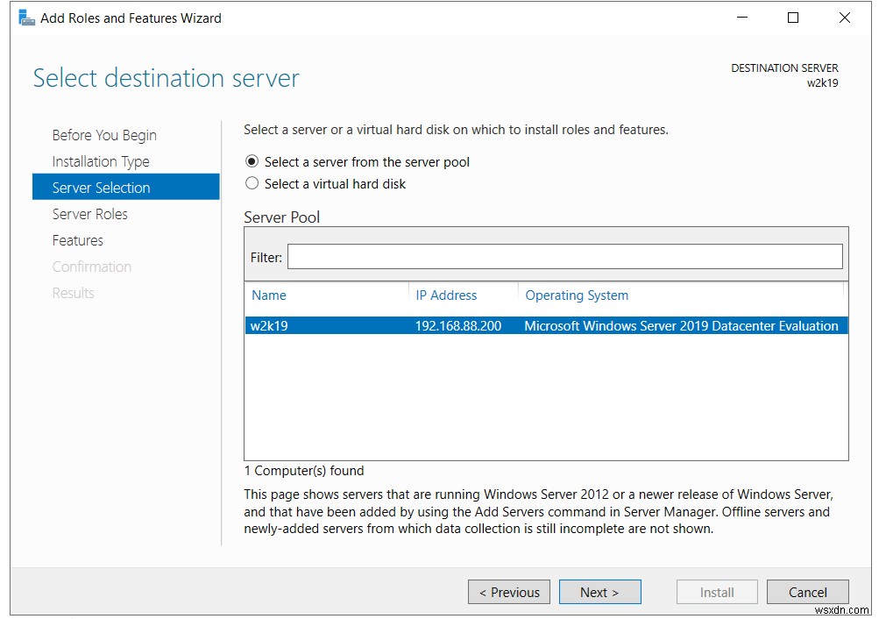The width and height of the screenshot is (879, 619).
Task: Sort by the Operating System column
Action: pyautogui.click(x=576, y=295)
